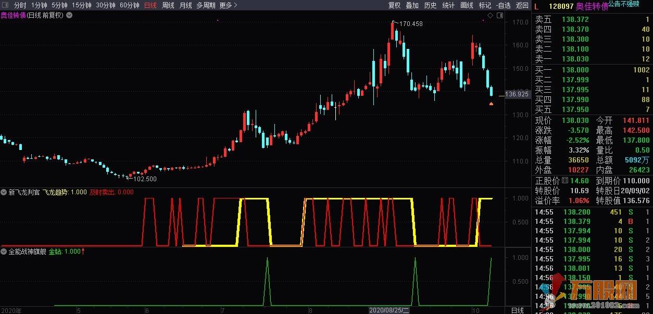
Task: Activate the 画线 drawing tool
Action: click(467, 5)
